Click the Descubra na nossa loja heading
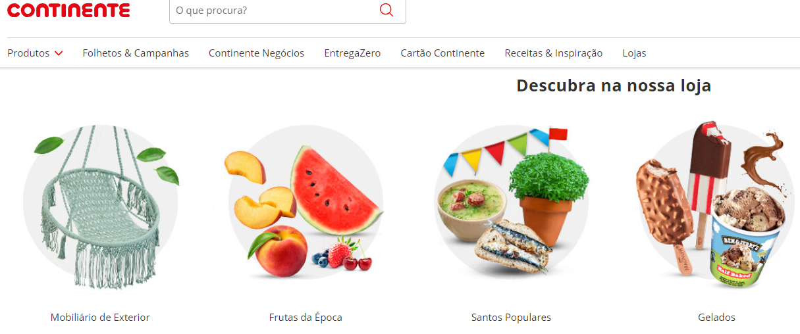This screenshot has width=800, height=334. (614, 85)
